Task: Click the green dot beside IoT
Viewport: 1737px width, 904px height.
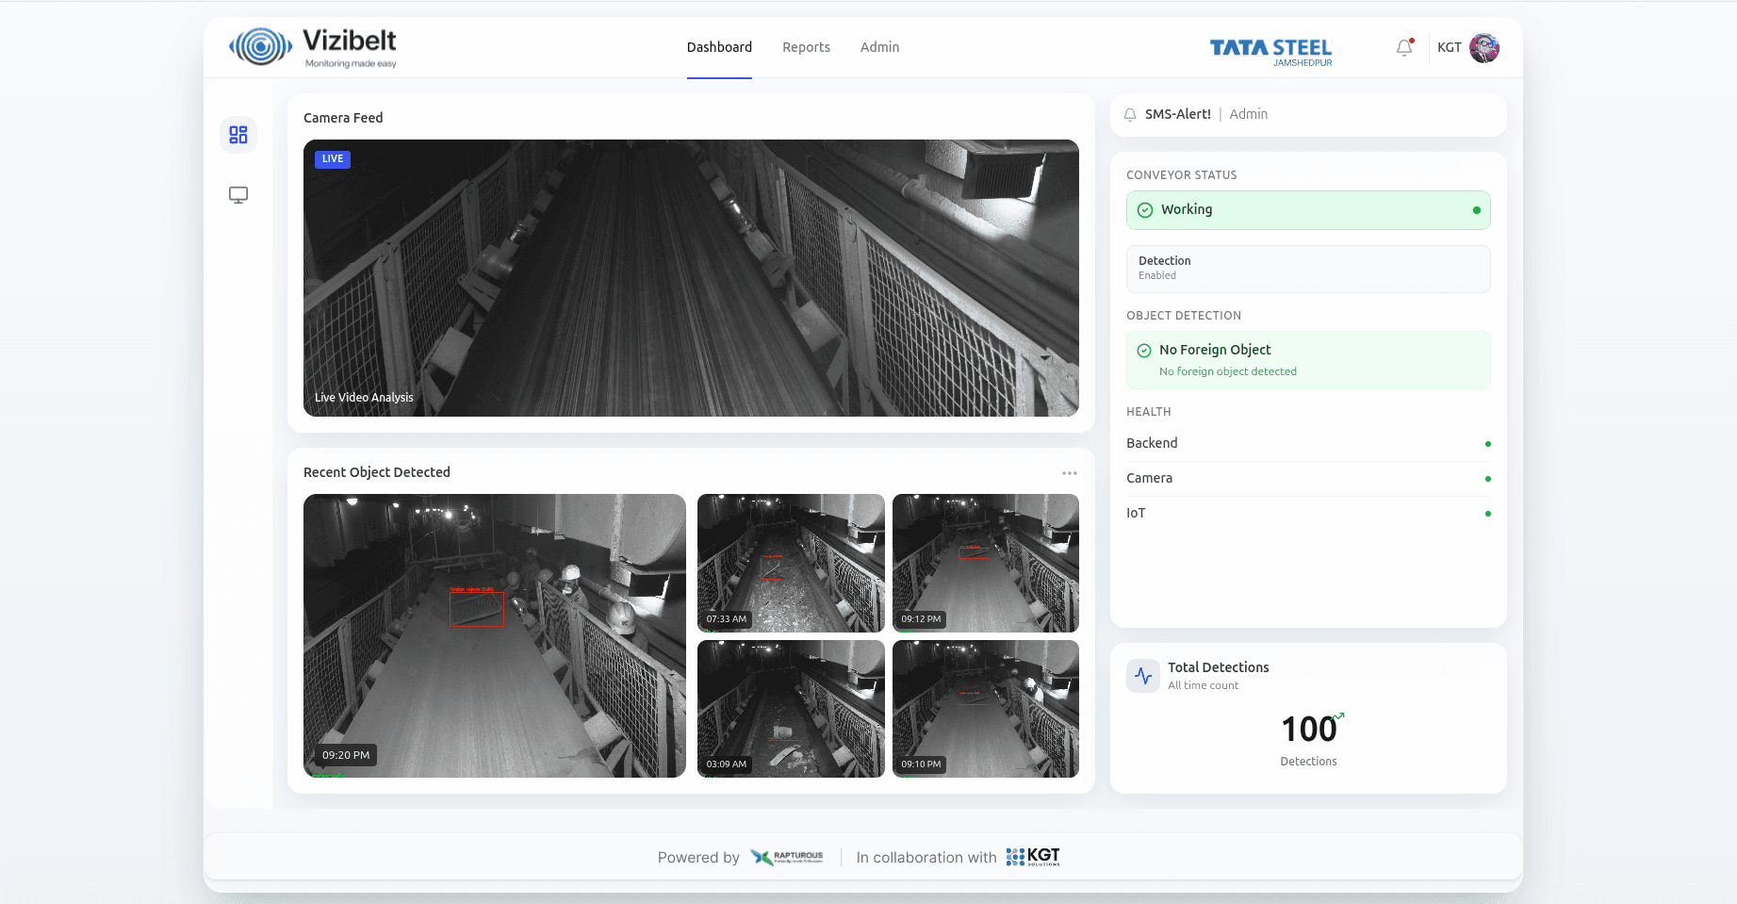Action: [x=1488, y=514]
